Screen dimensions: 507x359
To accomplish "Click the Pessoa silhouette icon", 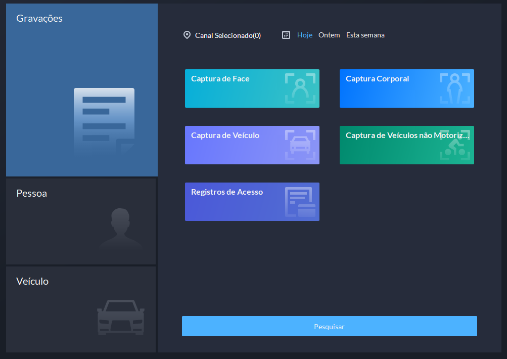I will pos(120,229).
